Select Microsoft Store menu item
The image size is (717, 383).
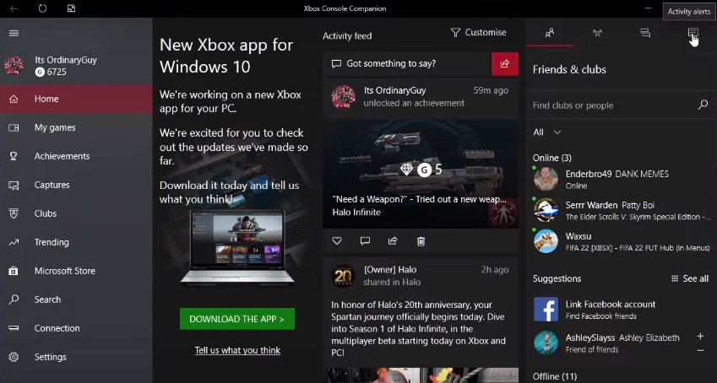pyautogui.click(x=76, y=271)
